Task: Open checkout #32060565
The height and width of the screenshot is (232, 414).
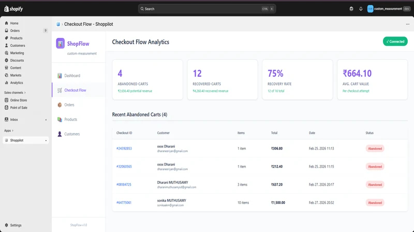Action: (124, 167)
